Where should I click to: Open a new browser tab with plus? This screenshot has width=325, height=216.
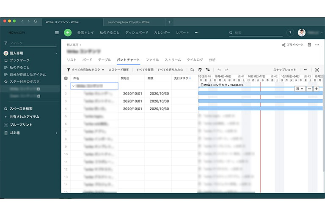[169, 22]
